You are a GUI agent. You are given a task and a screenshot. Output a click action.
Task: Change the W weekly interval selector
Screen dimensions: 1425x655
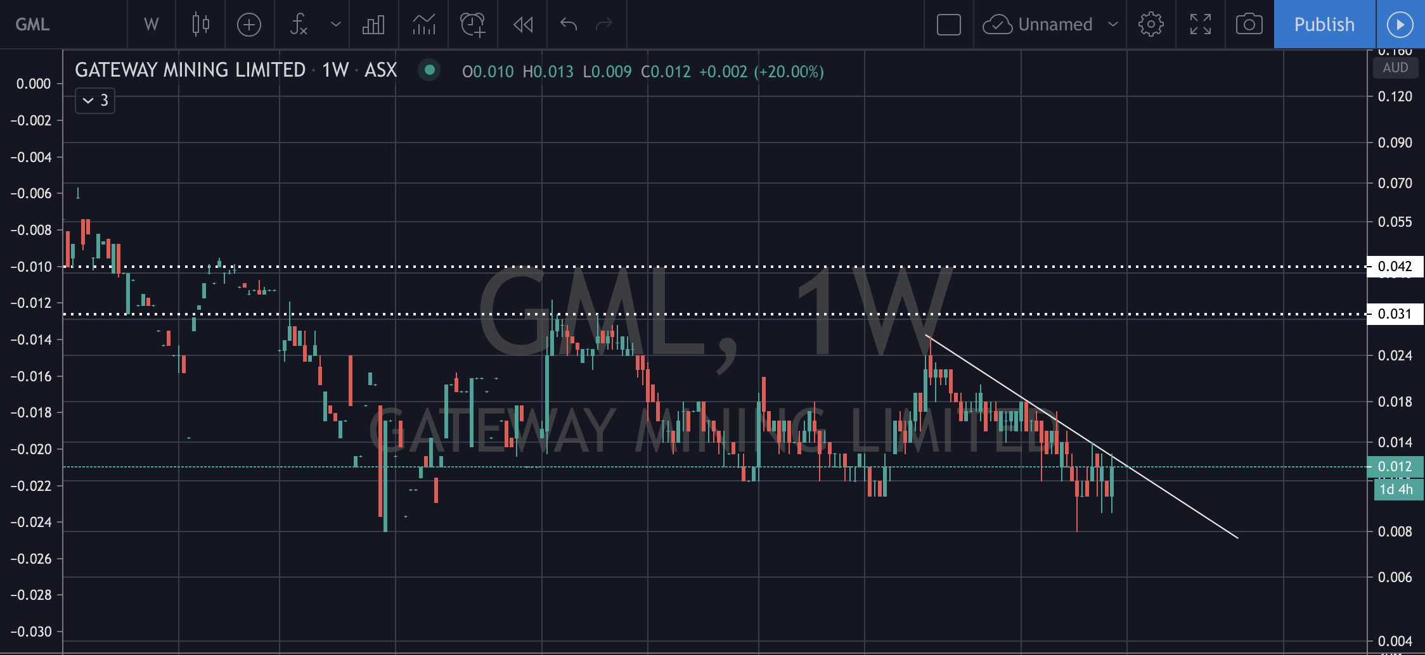coord(151,24)
